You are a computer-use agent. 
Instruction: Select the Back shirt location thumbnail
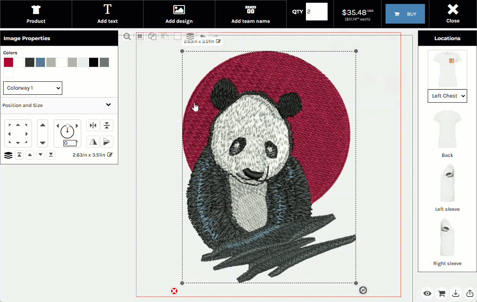pos(447,130)
